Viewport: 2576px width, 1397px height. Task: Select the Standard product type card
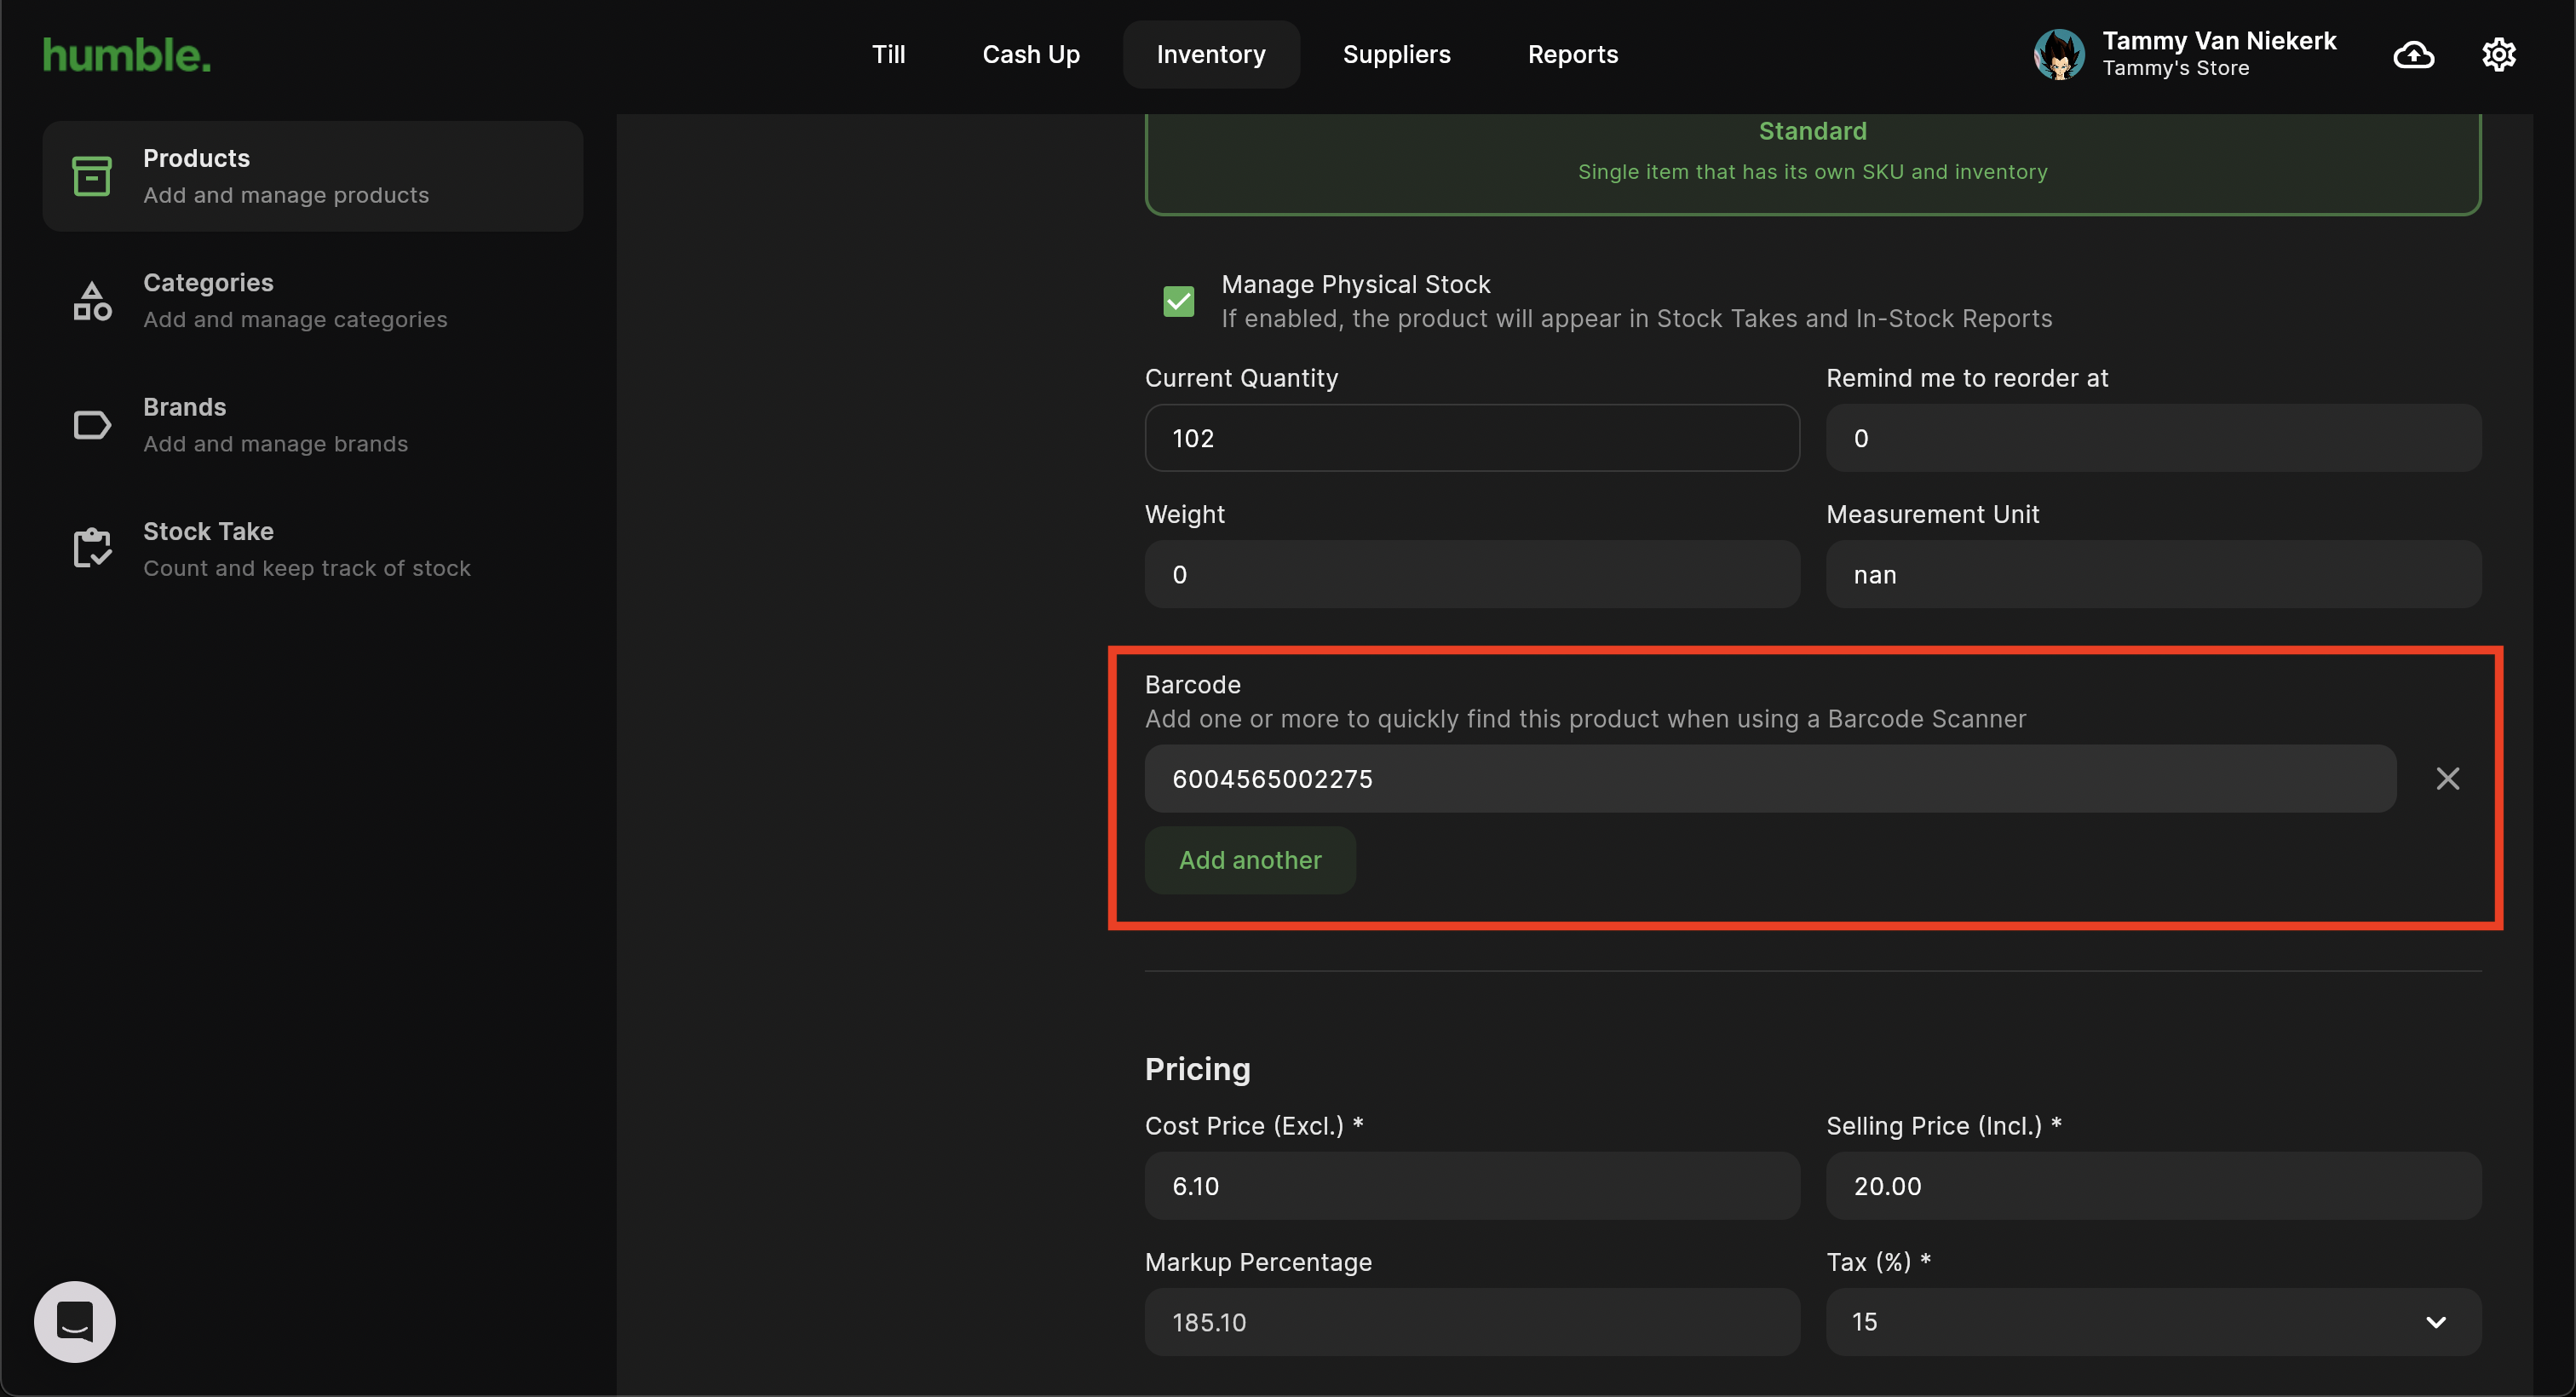coord(1812,164)
